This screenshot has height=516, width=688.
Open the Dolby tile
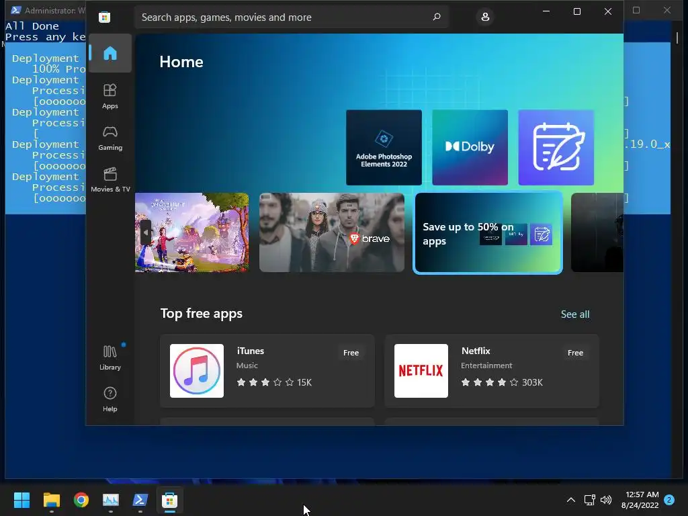(470, 147)
